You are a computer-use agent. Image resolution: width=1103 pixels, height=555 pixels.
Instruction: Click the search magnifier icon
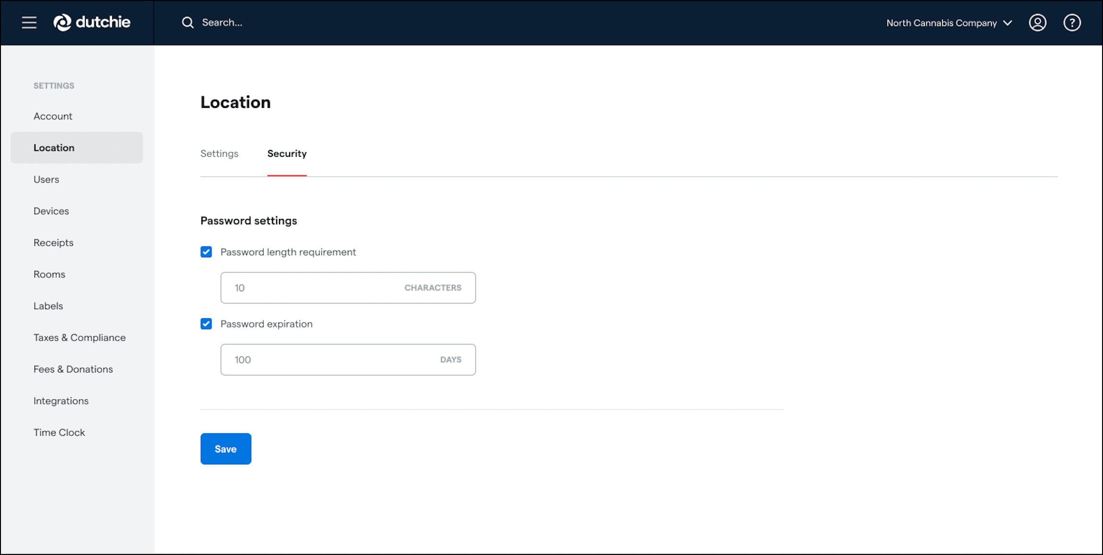click(x=187, y=23)
